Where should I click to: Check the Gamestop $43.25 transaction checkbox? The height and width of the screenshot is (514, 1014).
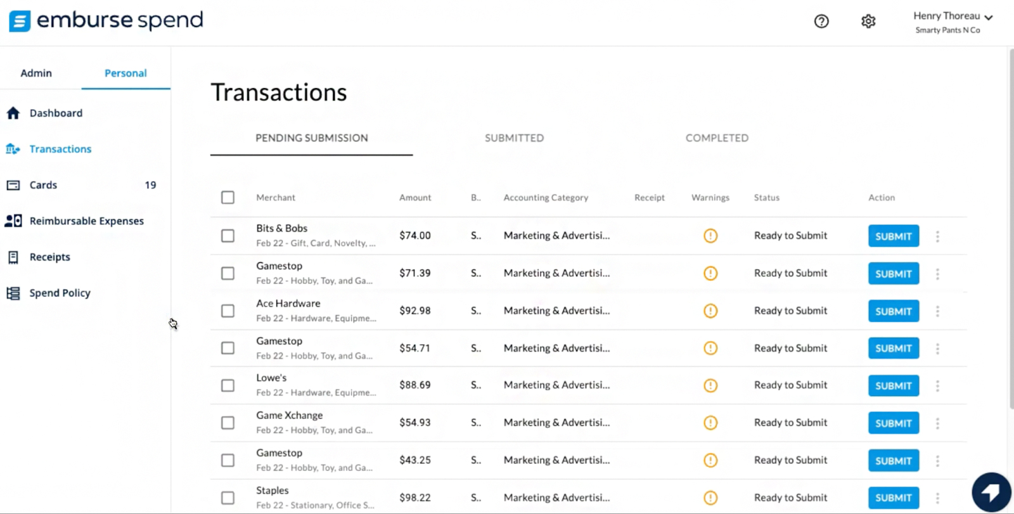point(228,460)
